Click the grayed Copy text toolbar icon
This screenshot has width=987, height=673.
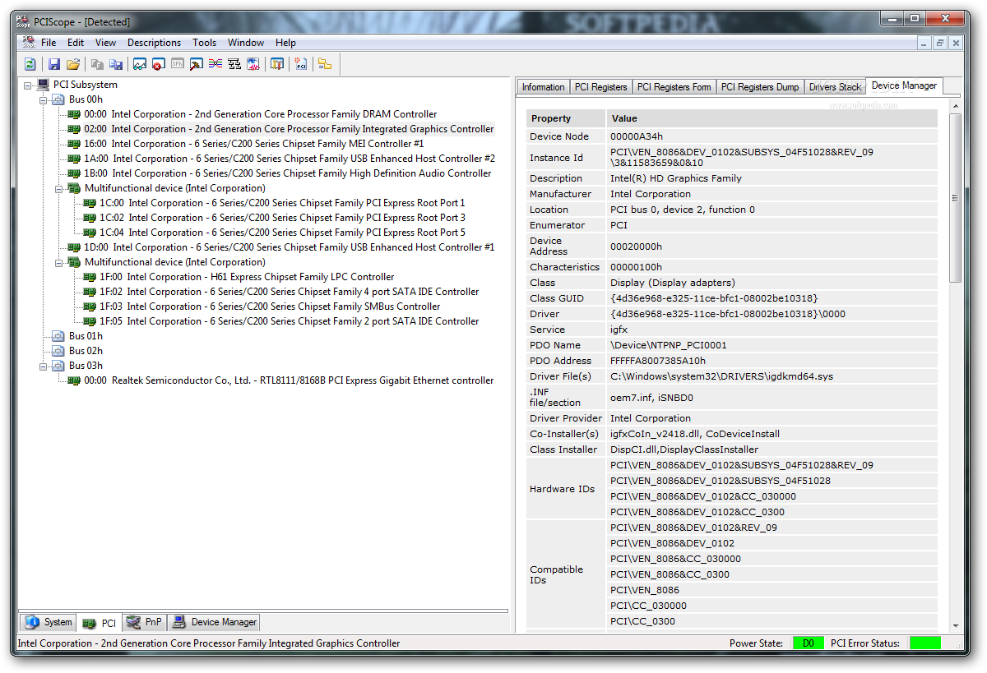pos(97,64)
